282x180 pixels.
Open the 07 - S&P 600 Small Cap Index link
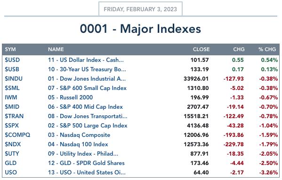[87, 88]
